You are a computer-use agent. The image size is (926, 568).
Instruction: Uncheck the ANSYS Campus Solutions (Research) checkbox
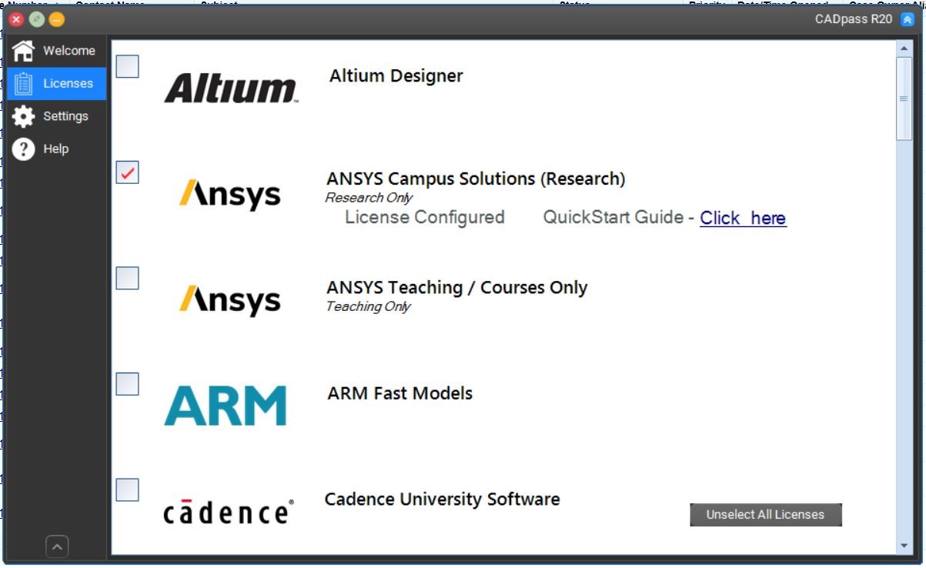128,172
